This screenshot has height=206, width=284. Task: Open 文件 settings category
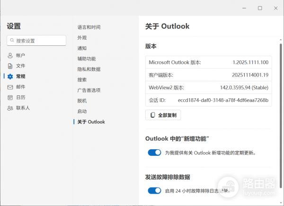20,66
